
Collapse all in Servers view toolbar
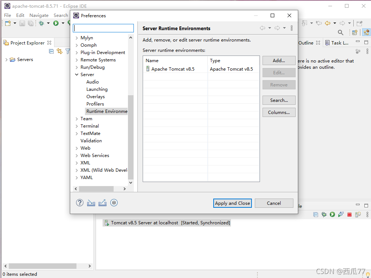315,215
